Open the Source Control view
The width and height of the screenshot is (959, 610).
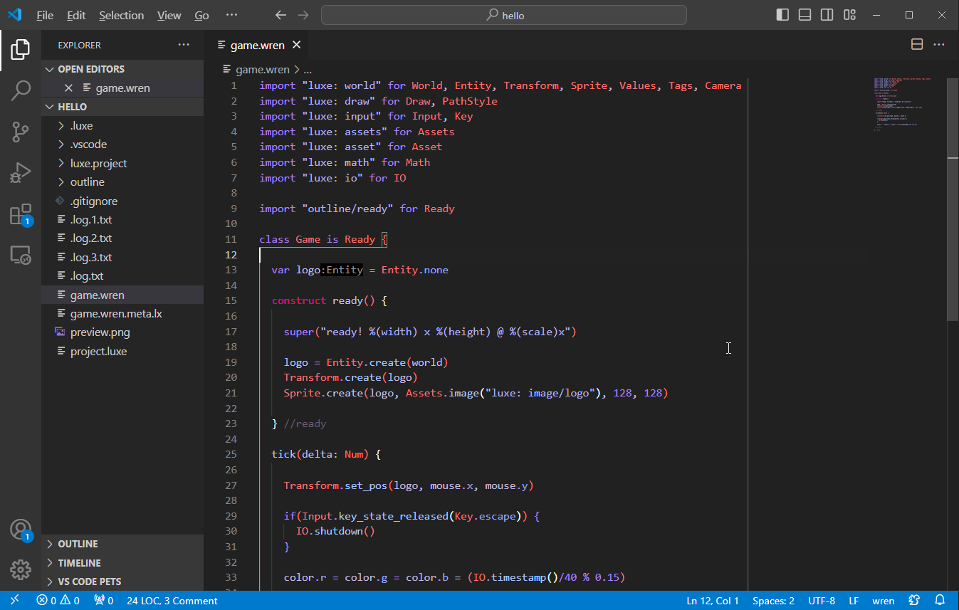tap(21, 132)
